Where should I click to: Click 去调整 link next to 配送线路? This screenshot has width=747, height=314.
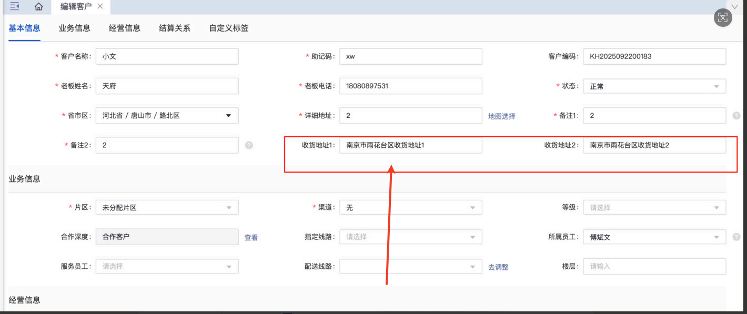498,267
